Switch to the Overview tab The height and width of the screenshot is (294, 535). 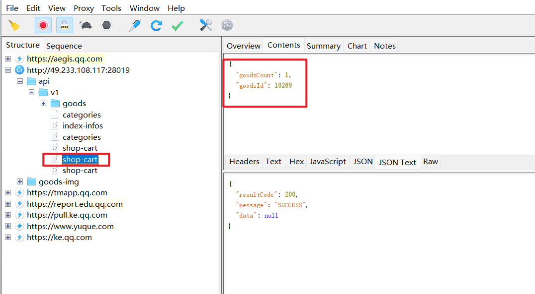(x=244, y=46)
